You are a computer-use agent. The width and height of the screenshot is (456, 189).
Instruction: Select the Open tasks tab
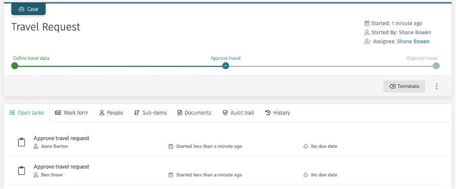click(x=26, y=113)
